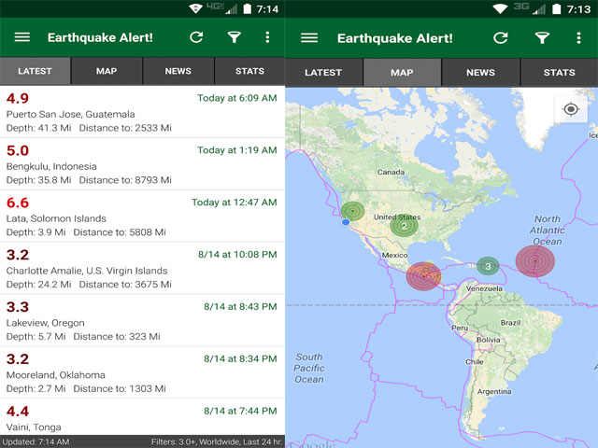Screen dimensions: 598x448
Task: Tap the cluster marker labeled 3 near Venezuela
Action: 488,266
